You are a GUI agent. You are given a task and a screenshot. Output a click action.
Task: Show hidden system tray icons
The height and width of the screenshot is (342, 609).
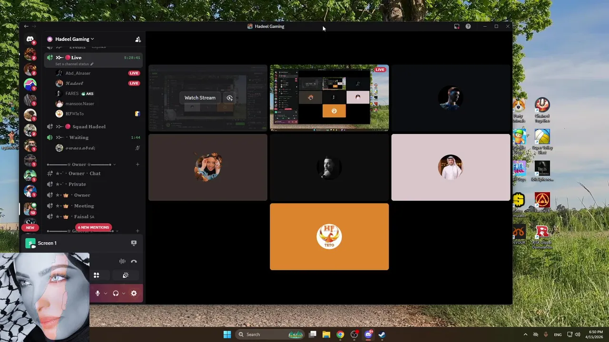(x=525, y=334)
